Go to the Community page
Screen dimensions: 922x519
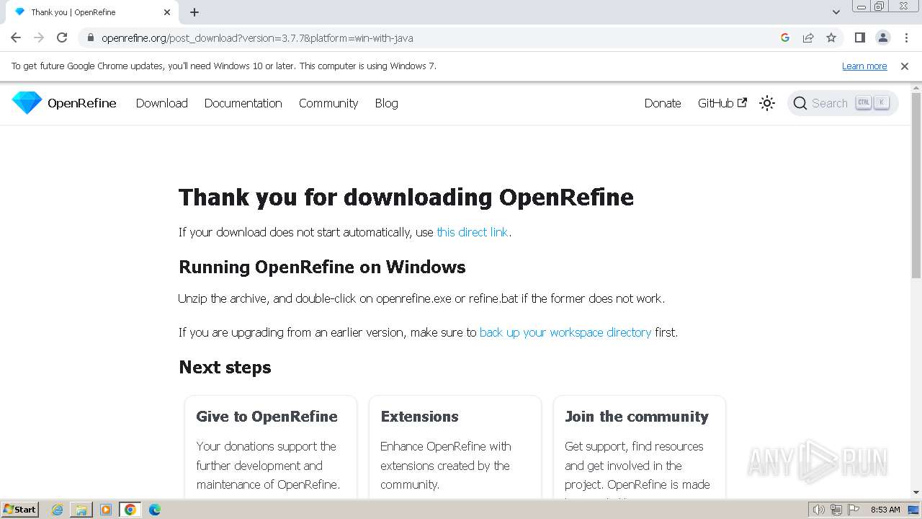(x=328, y=103)
